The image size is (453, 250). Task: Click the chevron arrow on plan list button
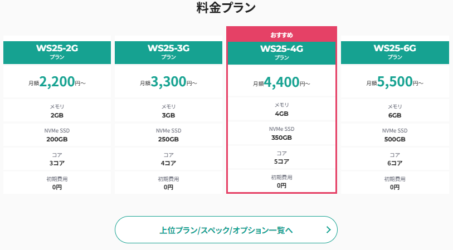[329, 229]
